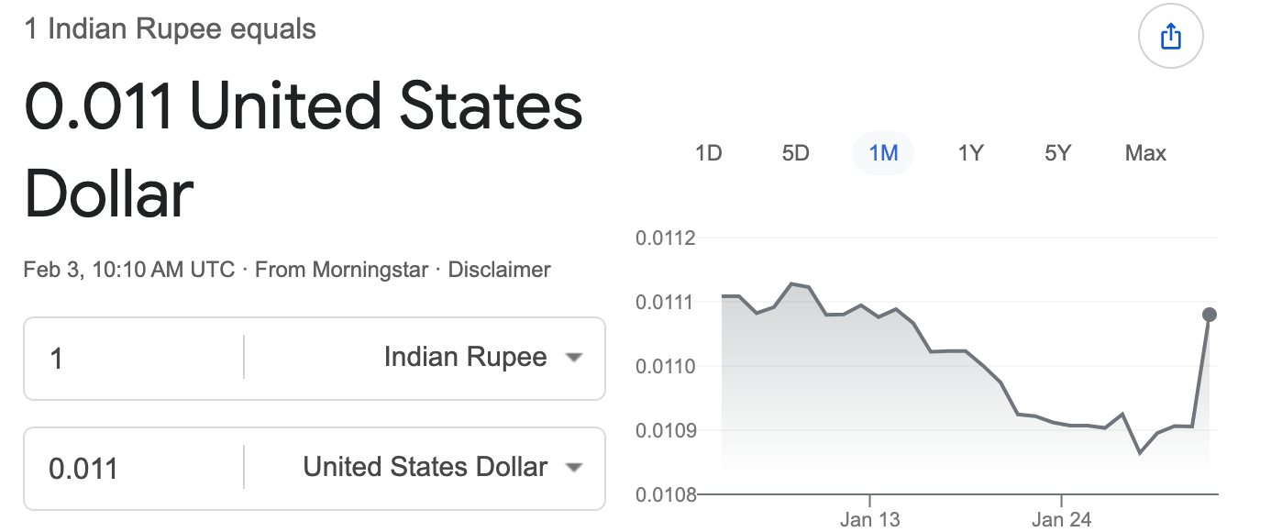Click the share icon button

(1170, 38)
